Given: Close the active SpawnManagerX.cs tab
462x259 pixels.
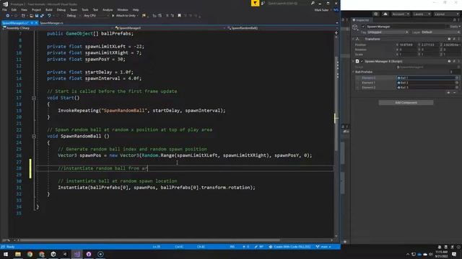Looking at the screenshot, I should 36,23.
